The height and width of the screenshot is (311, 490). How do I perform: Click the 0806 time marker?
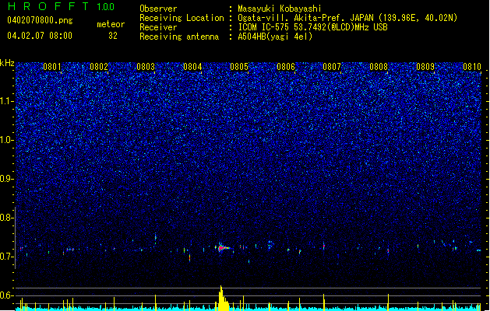click(286, 67)
